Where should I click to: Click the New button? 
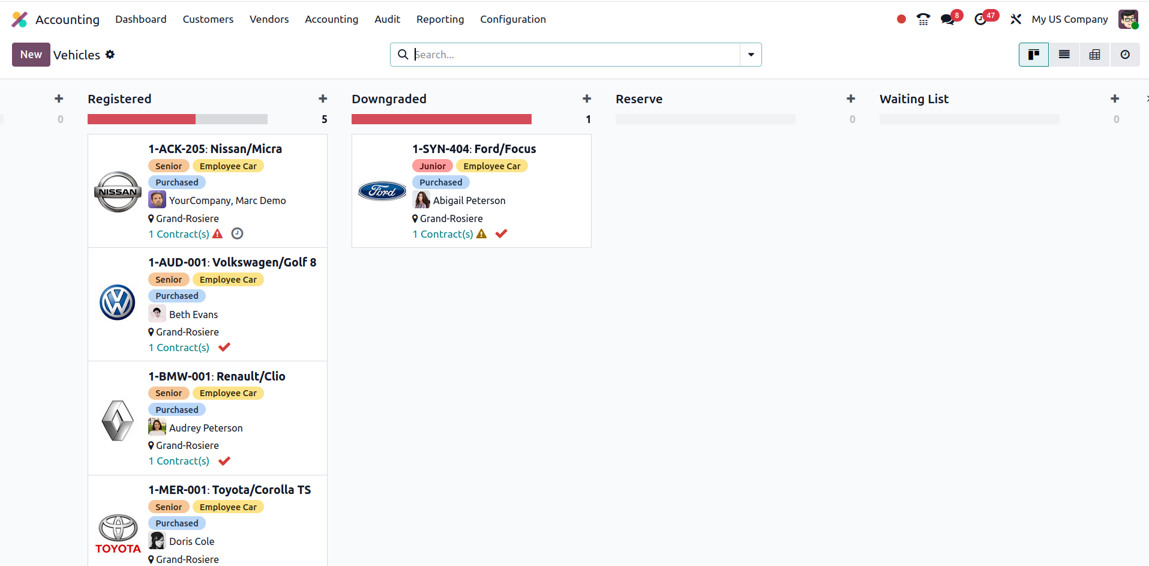pyautogui.click(x=31, y=55)
